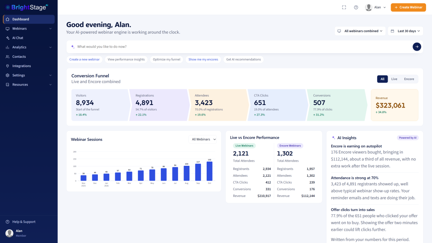432x243 pixels.
Task: Click the Get AI recommendations chip
Action: (243, 59)
